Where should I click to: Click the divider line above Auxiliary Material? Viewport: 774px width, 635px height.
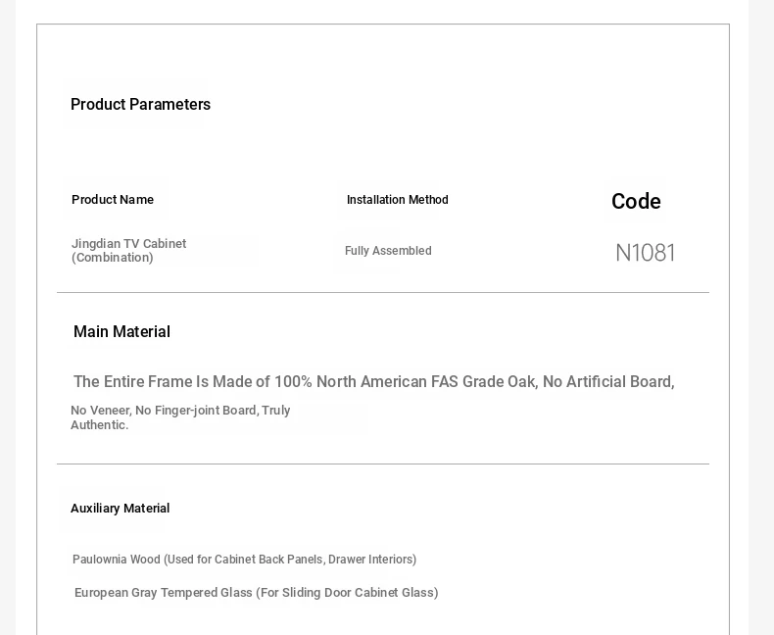[383, 464]
